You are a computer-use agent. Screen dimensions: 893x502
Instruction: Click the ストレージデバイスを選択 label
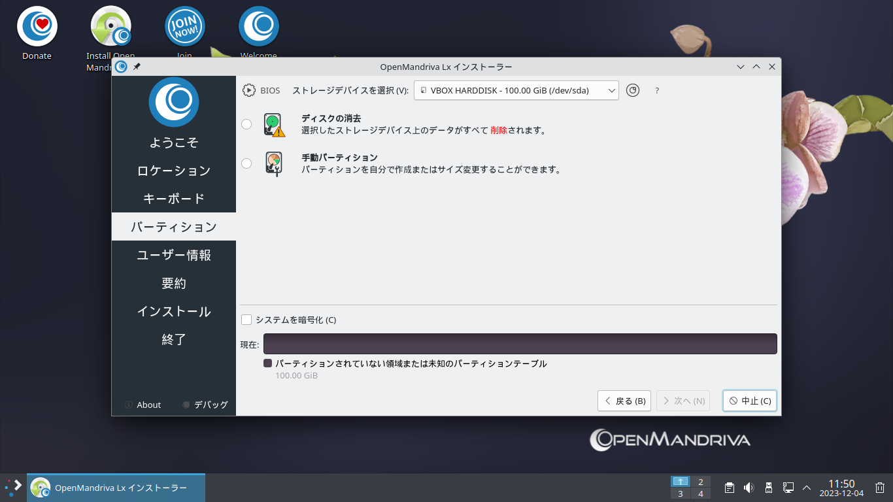coord(350,90)
